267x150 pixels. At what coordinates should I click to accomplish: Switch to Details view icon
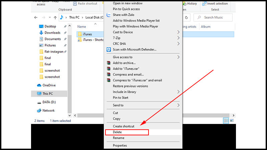coord(226,121)
